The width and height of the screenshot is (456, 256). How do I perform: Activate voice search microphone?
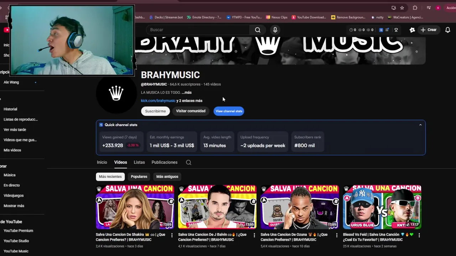click(x=275, y=30)
